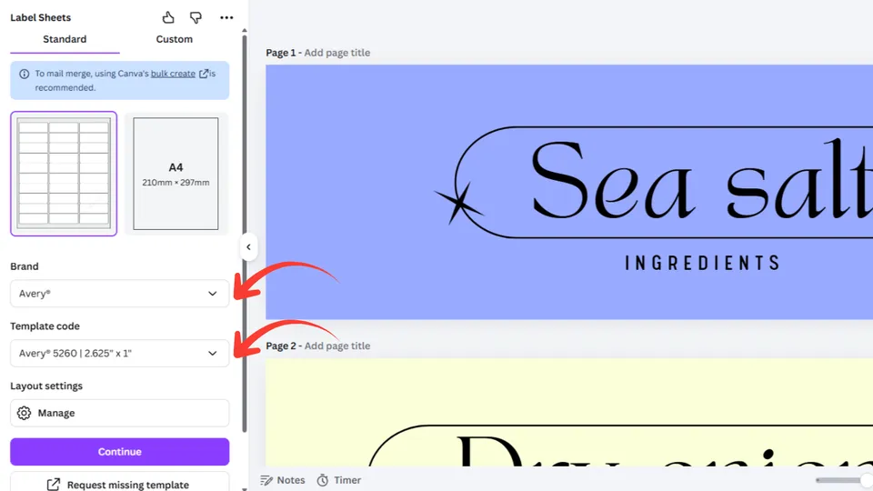Click the Layout settings label
This screenshot has width=873, height=491.
tap(46, 386)
